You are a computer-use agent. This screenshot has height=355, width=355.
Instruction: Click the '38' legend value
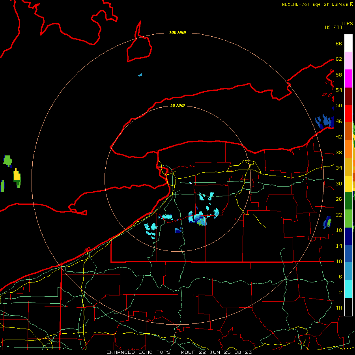click(x=339, y=152)
